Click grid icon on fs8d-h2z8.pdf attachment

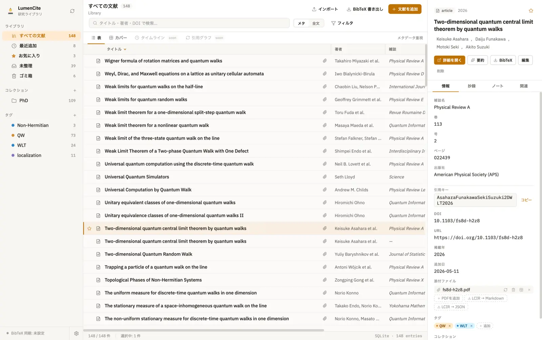pos(521,290)
